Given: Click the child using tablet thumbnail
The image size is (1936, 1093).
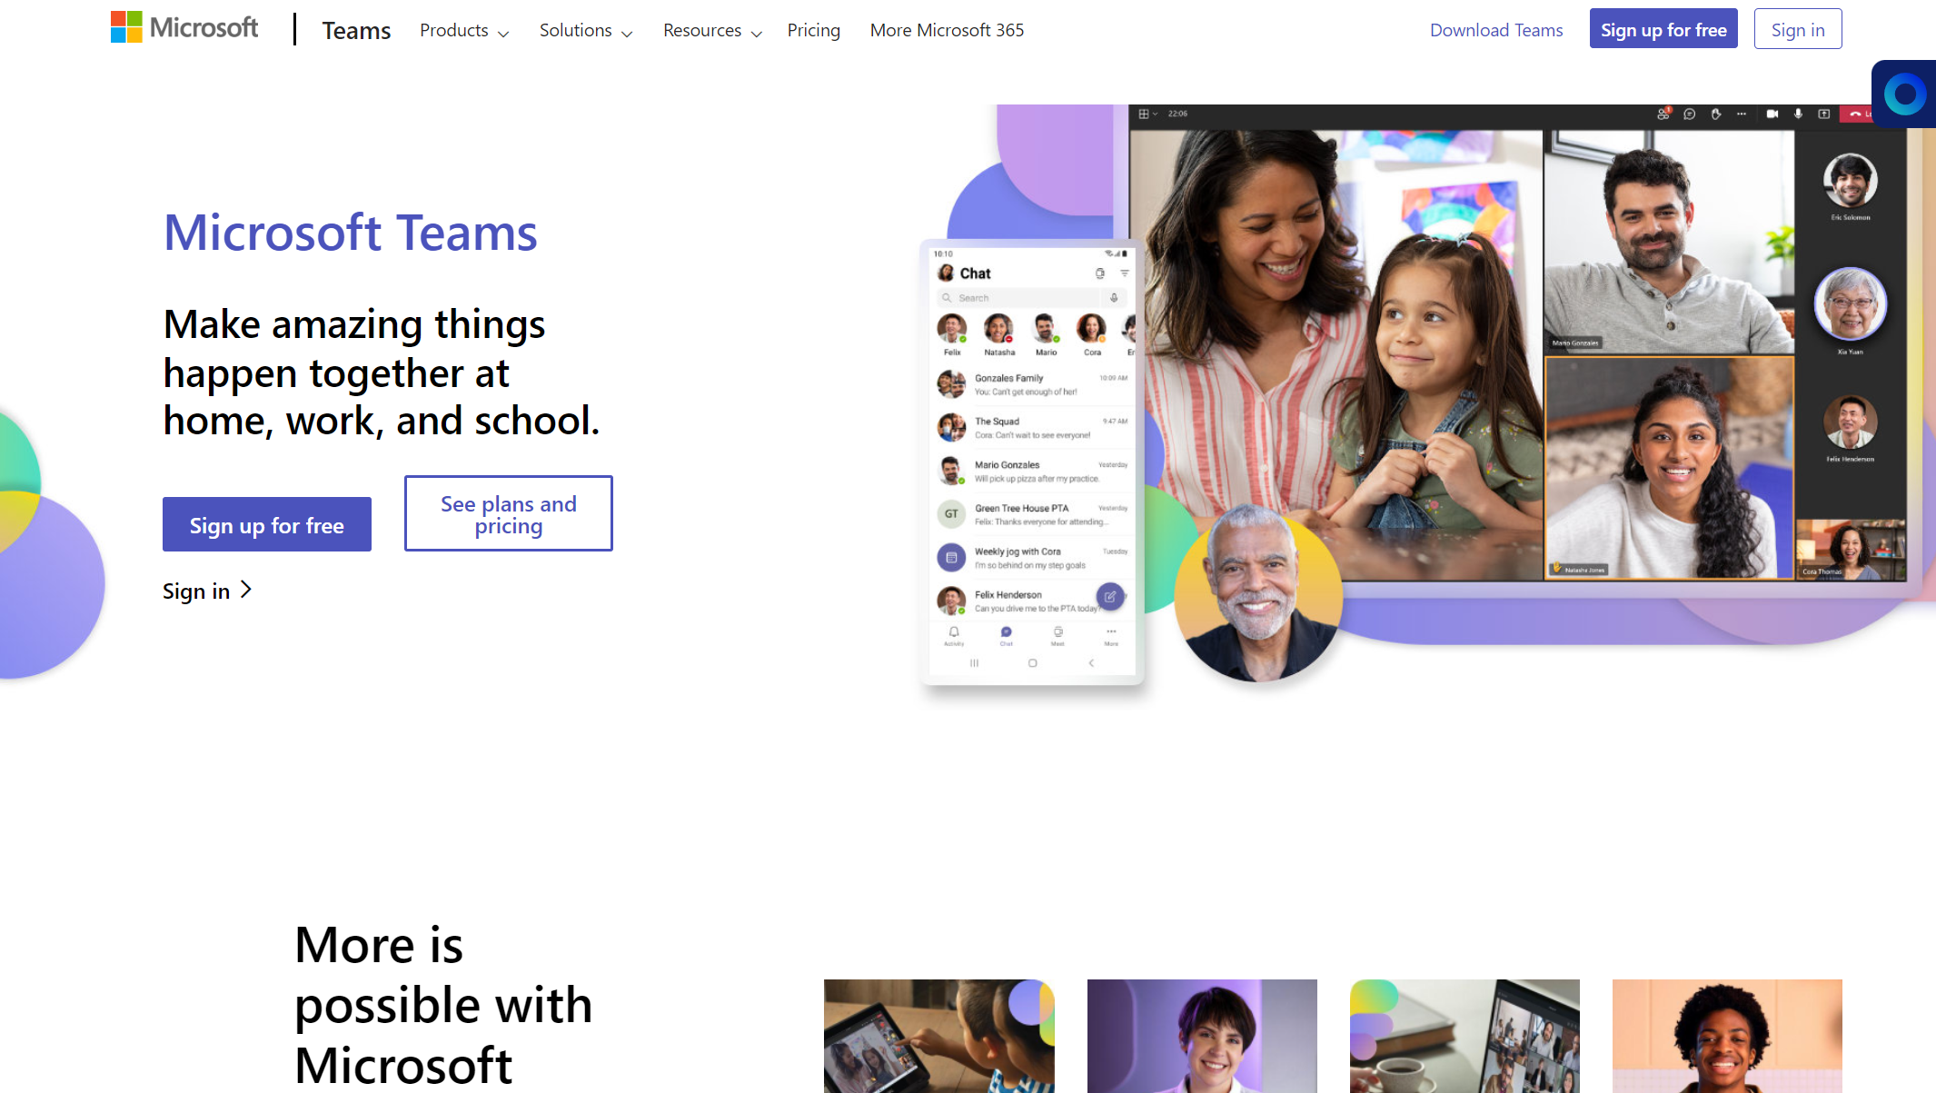Looking at the screenshot, I should 939,1036.
